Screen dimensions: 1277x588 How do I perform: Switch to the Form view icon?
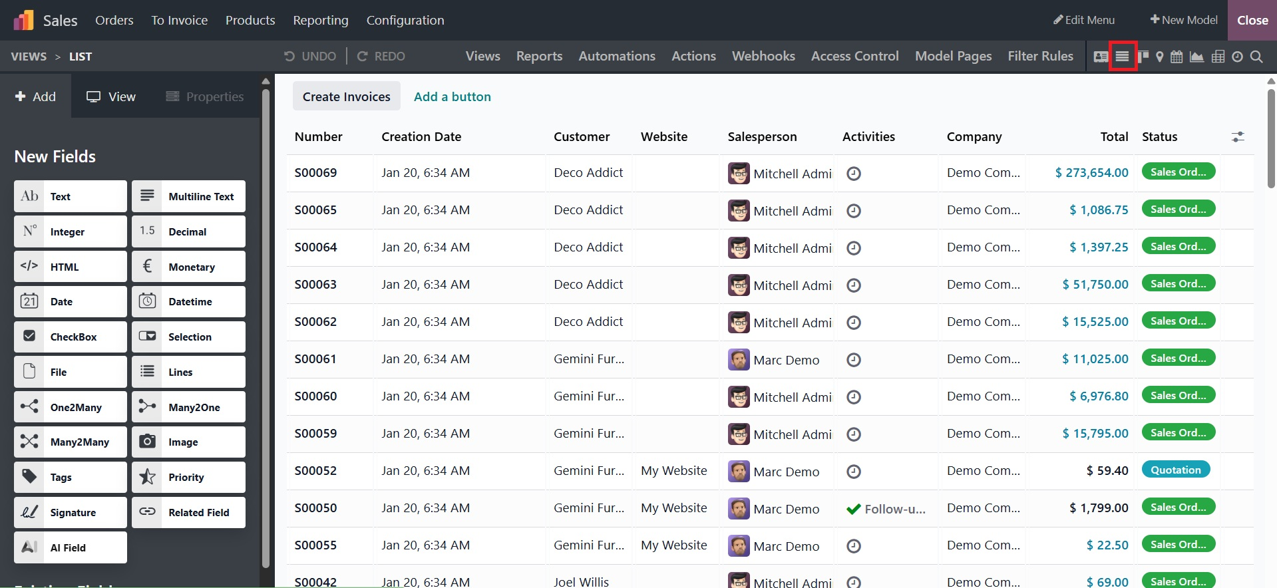click(x=1101, y=57)
